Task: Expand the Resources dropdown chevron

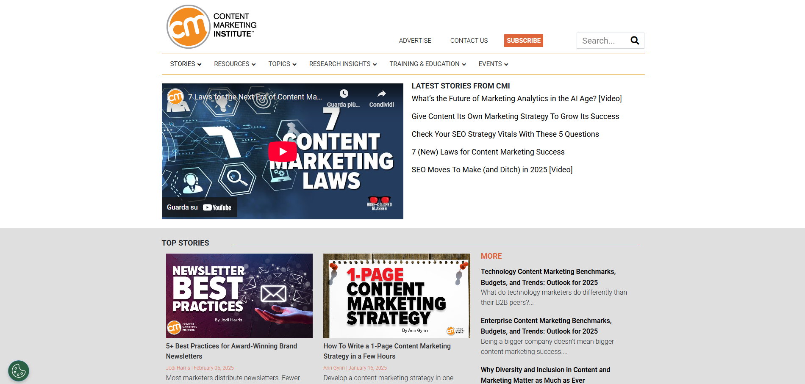Action: tap(254, 64)
